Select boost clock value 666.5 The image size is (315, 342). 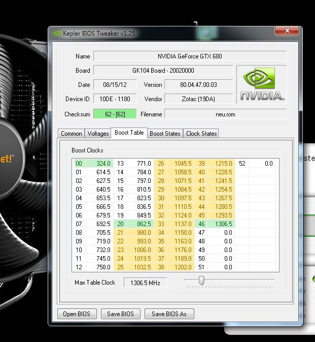100,206
